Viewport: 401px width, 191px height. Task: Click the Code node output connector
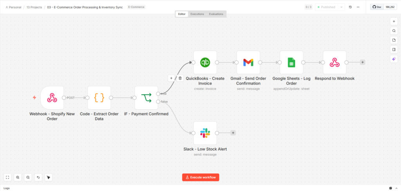click(x=111, y=98)
